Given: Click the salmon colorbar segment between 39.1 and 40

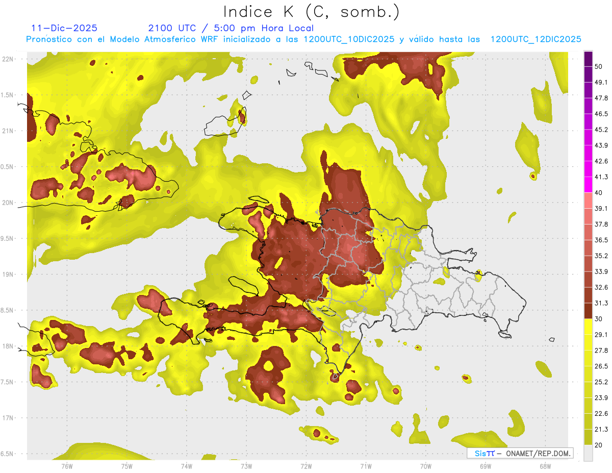Looking at the screenshot, I should tap(588, 201).
